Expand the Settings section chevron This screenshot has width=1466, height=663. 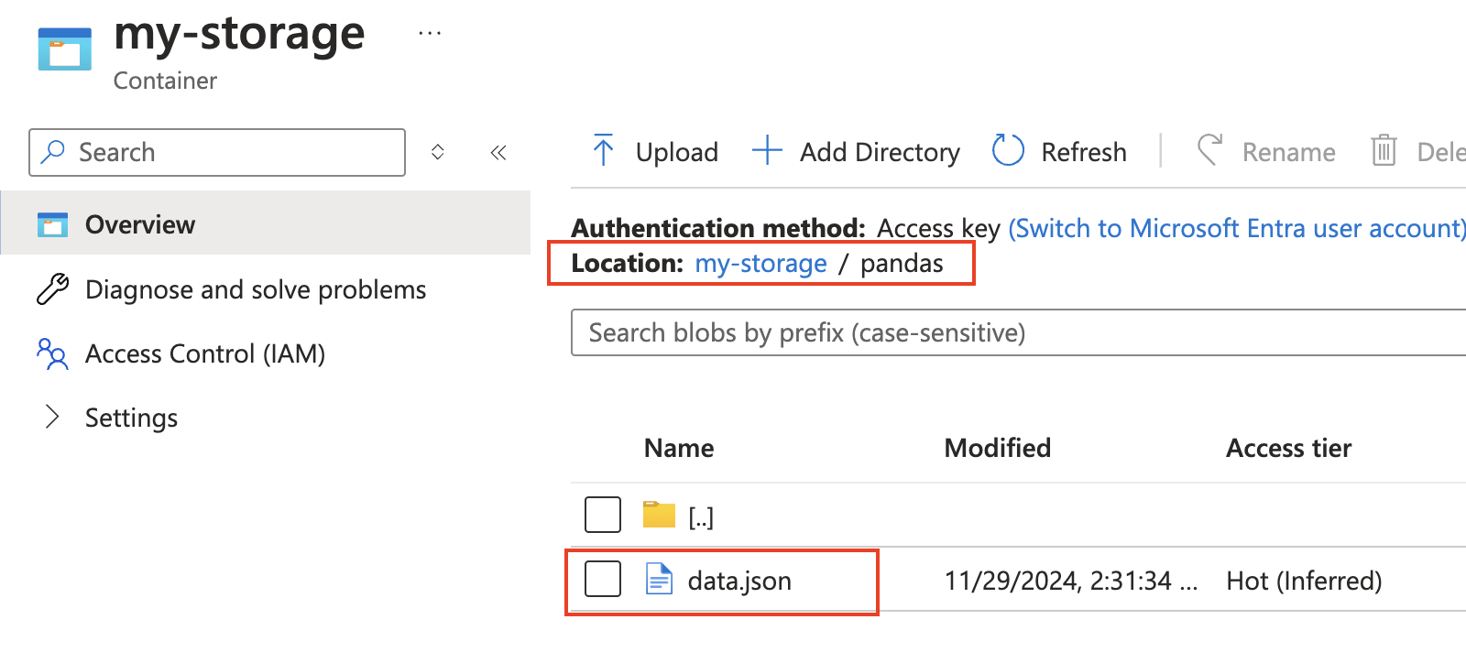(52, 417)
